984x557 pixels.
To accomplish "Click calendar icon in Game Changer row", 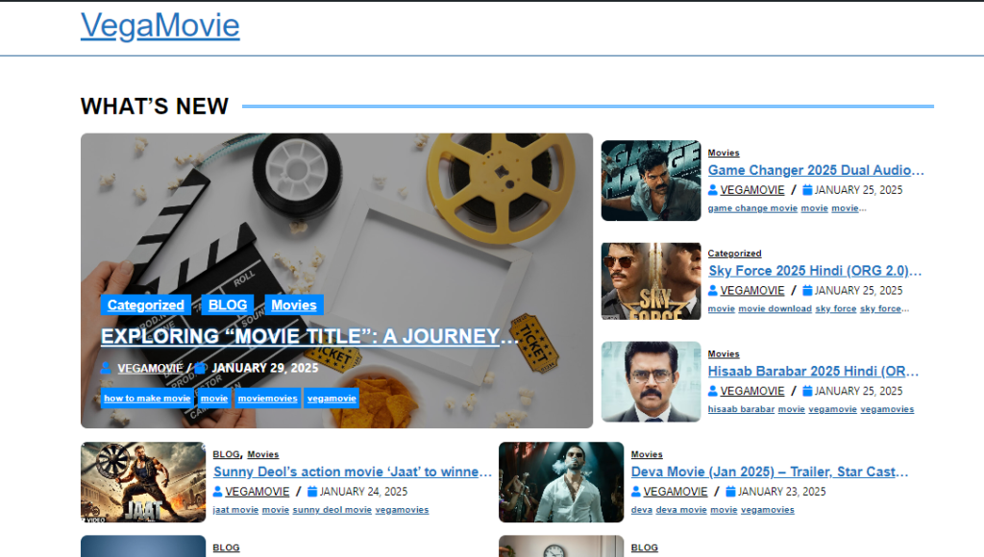I will [x=807, y=190].
